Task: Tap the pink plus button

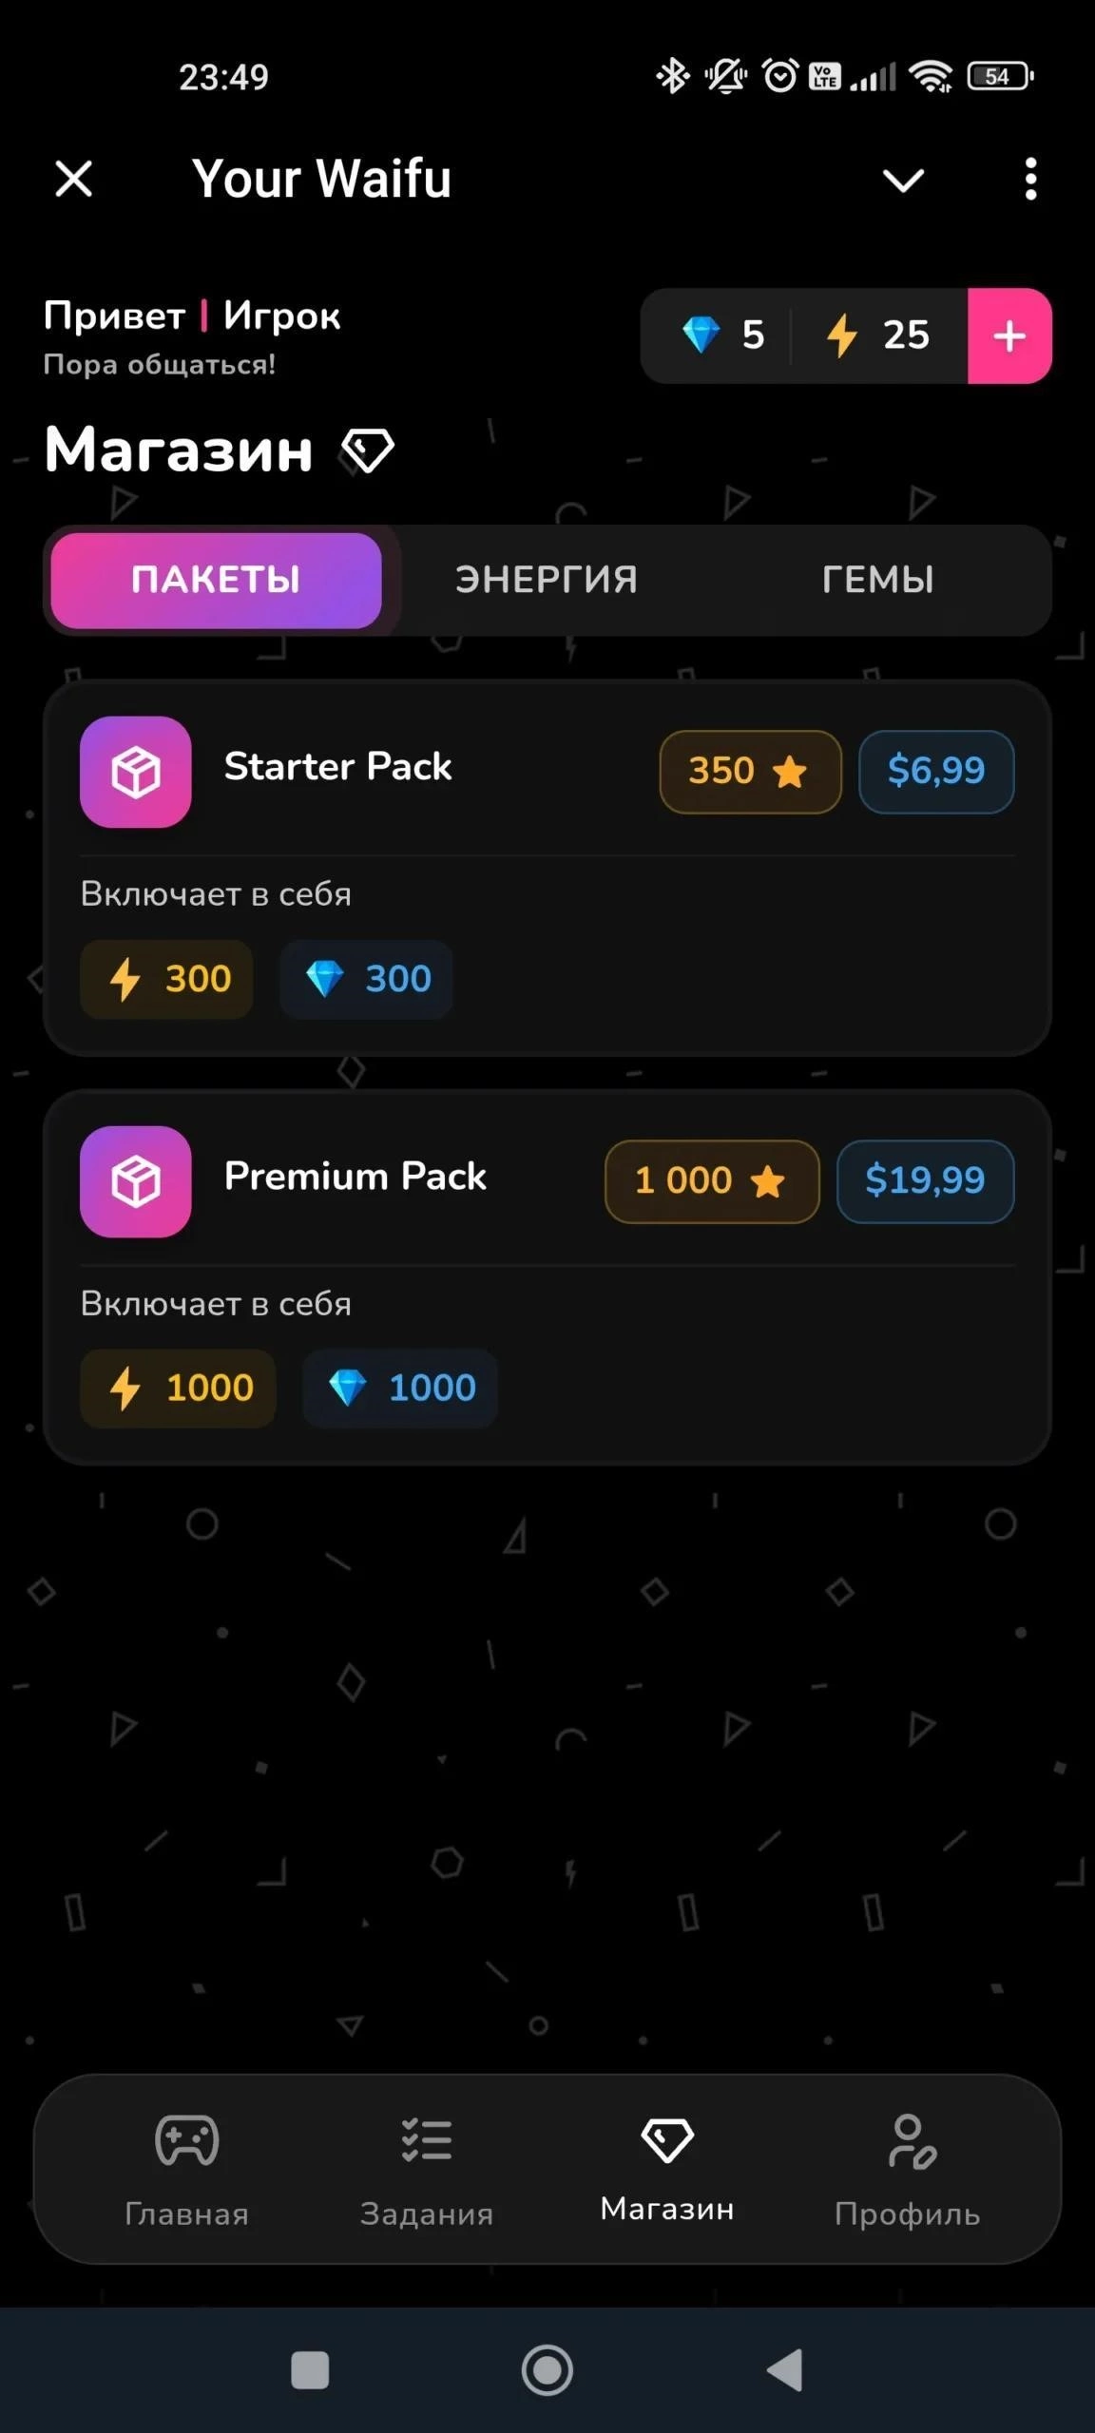Action: coord(1009,335)
